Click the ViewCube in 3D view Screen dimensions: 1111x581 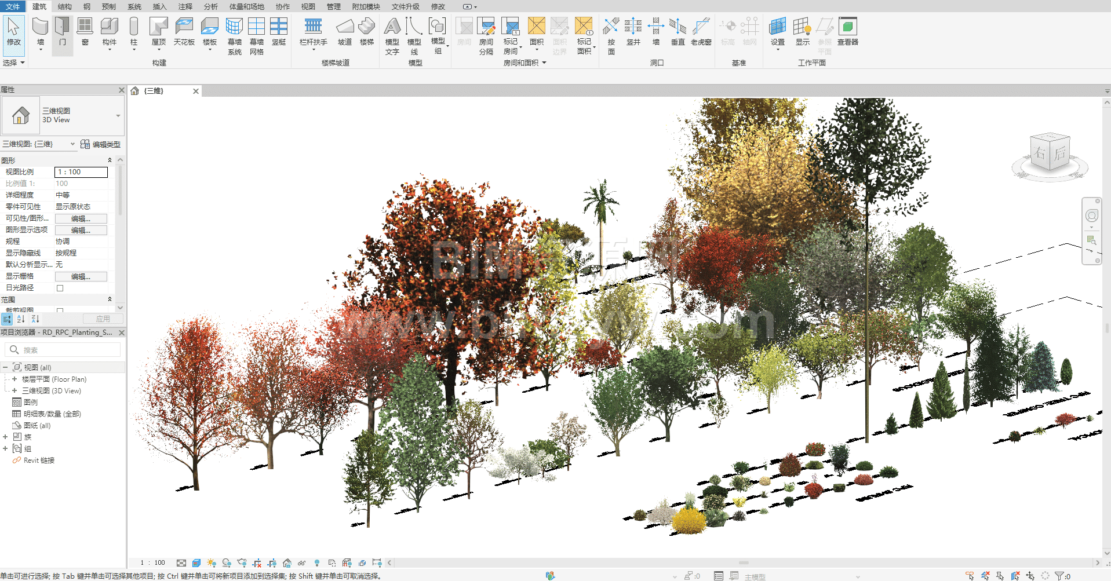click(x=1050, y=154)
